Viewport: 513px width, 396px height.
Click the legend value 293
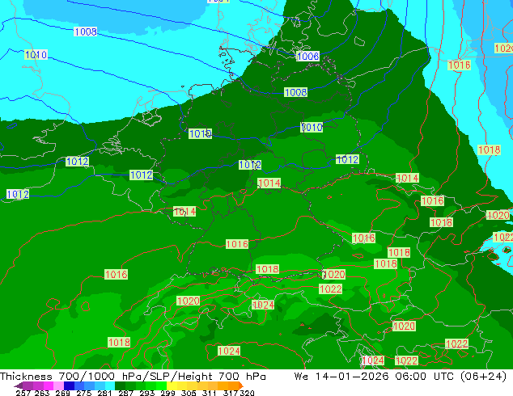pos(147,393)
